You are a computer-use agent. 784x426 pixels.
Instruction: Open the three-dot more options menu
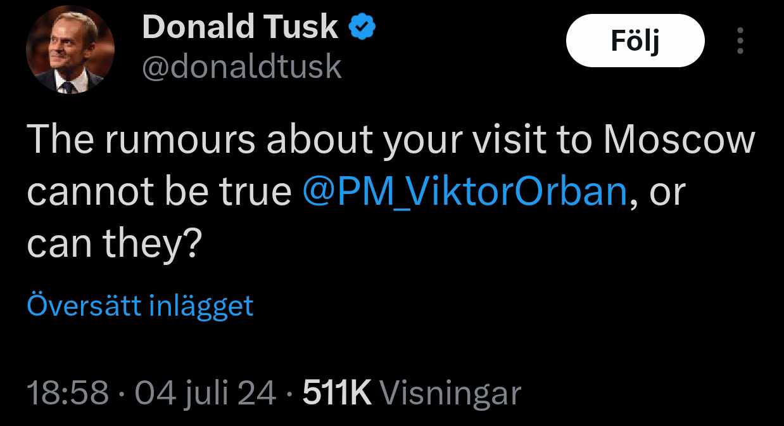click(x=740, y=42)
